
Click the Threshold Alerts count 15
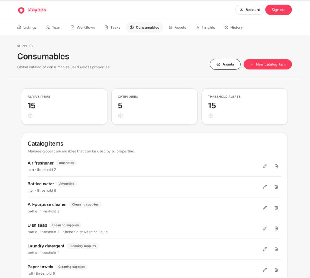click(x=212, y=106)
